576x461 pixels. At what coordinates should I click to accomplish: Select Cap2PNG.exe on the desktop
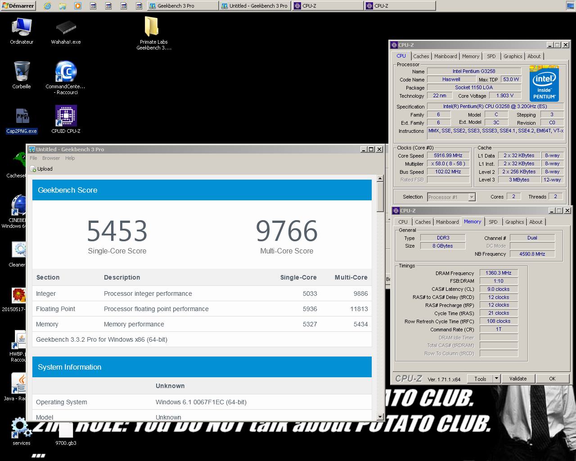click(x=22, y=121)
